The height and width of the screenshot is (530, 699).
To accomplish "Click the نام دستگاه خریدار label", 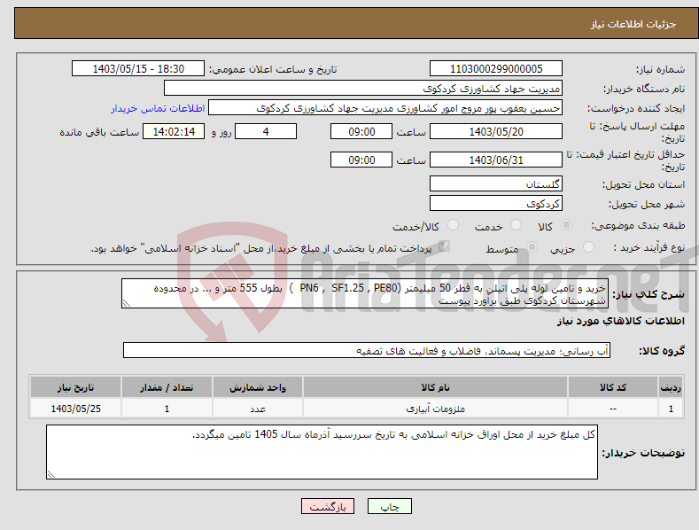I will click(x=644, y=89).
